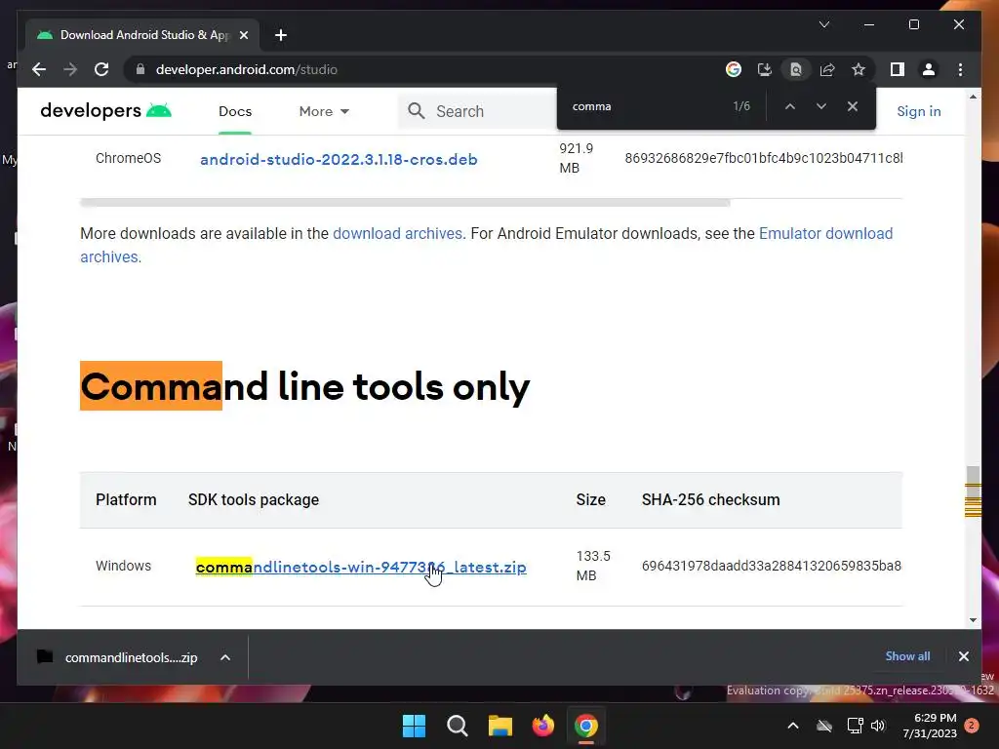
Task: Click the Chrome taskbar icon
Action: 586,726
